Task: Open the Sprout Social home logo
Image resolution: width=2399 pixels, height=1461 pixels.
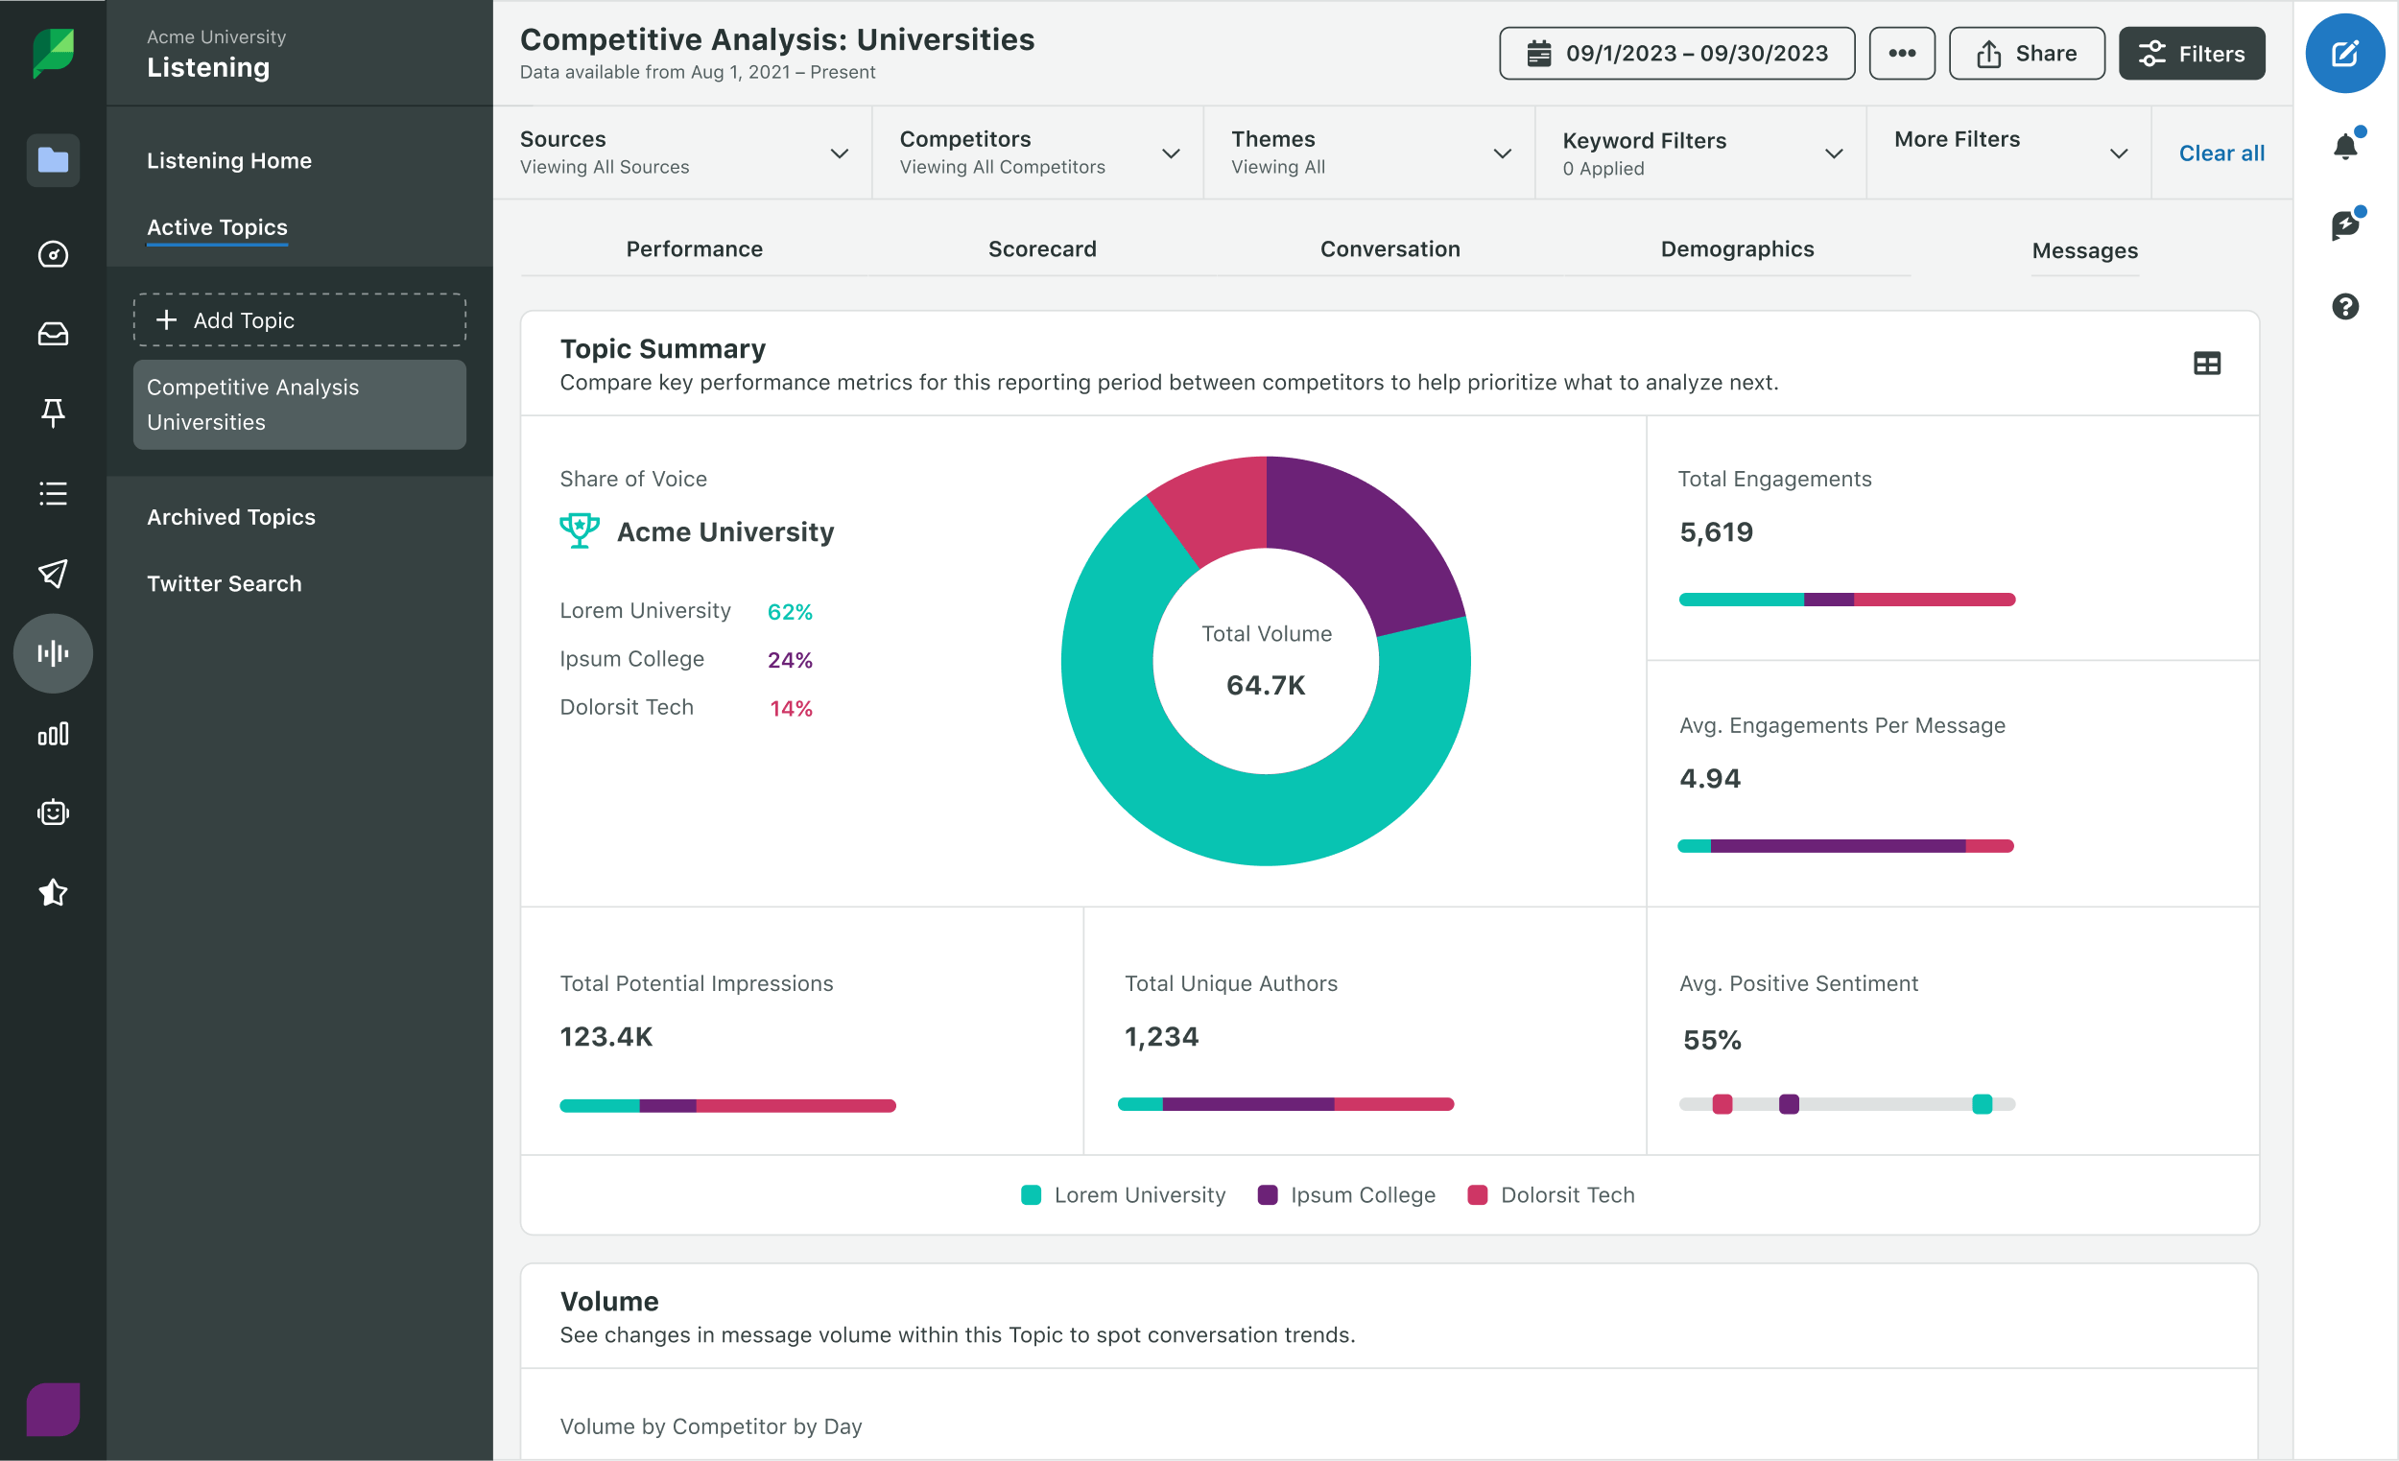Action: [x=53, y=53]
